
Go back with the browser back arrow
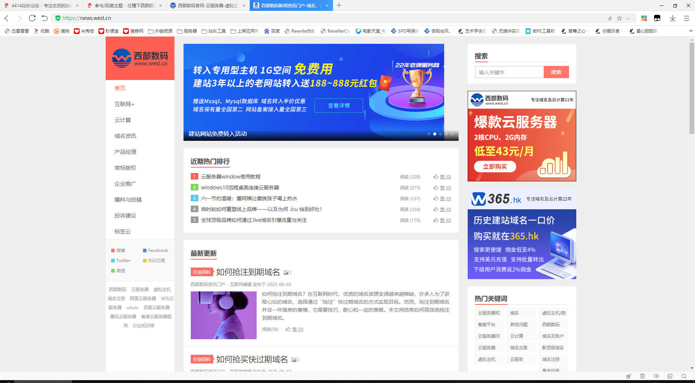pos(7,18)
